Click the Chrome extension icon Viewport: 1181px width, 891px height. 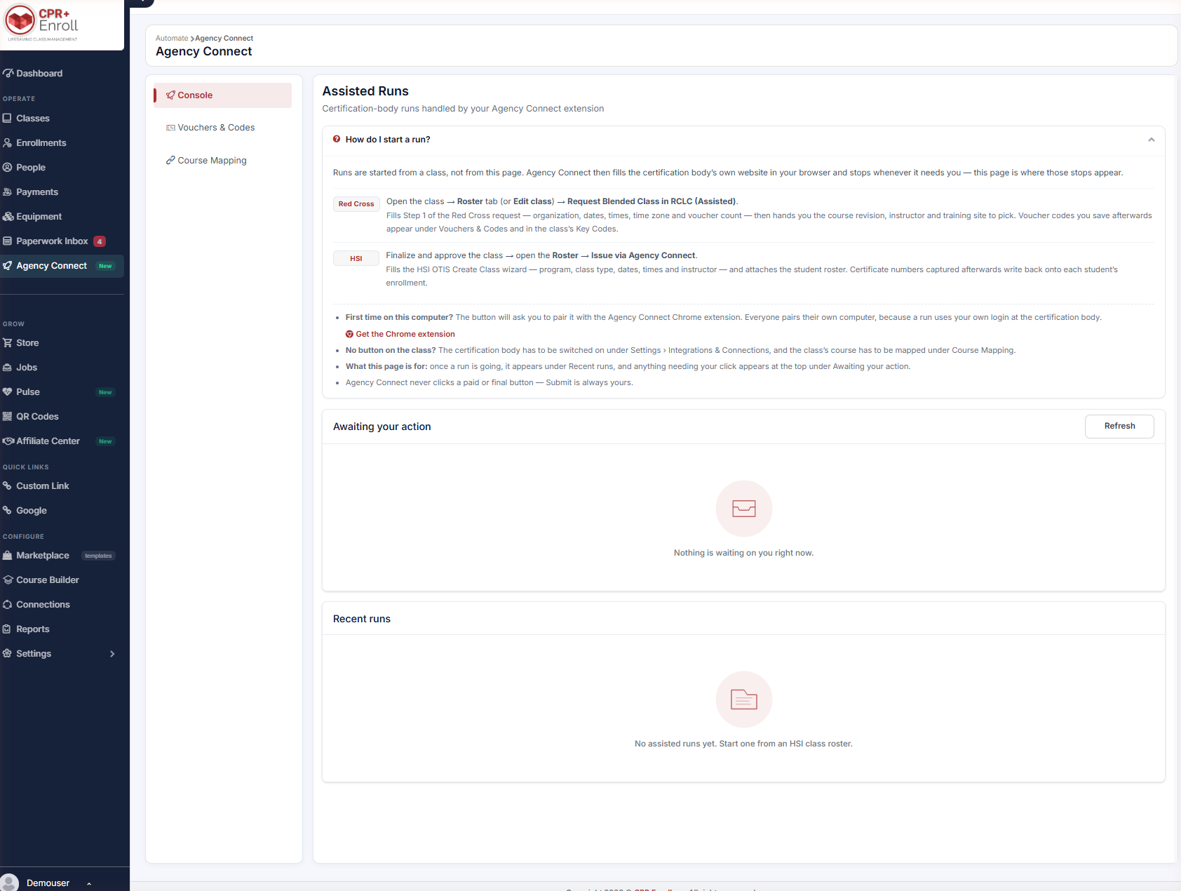coord(349,334)
